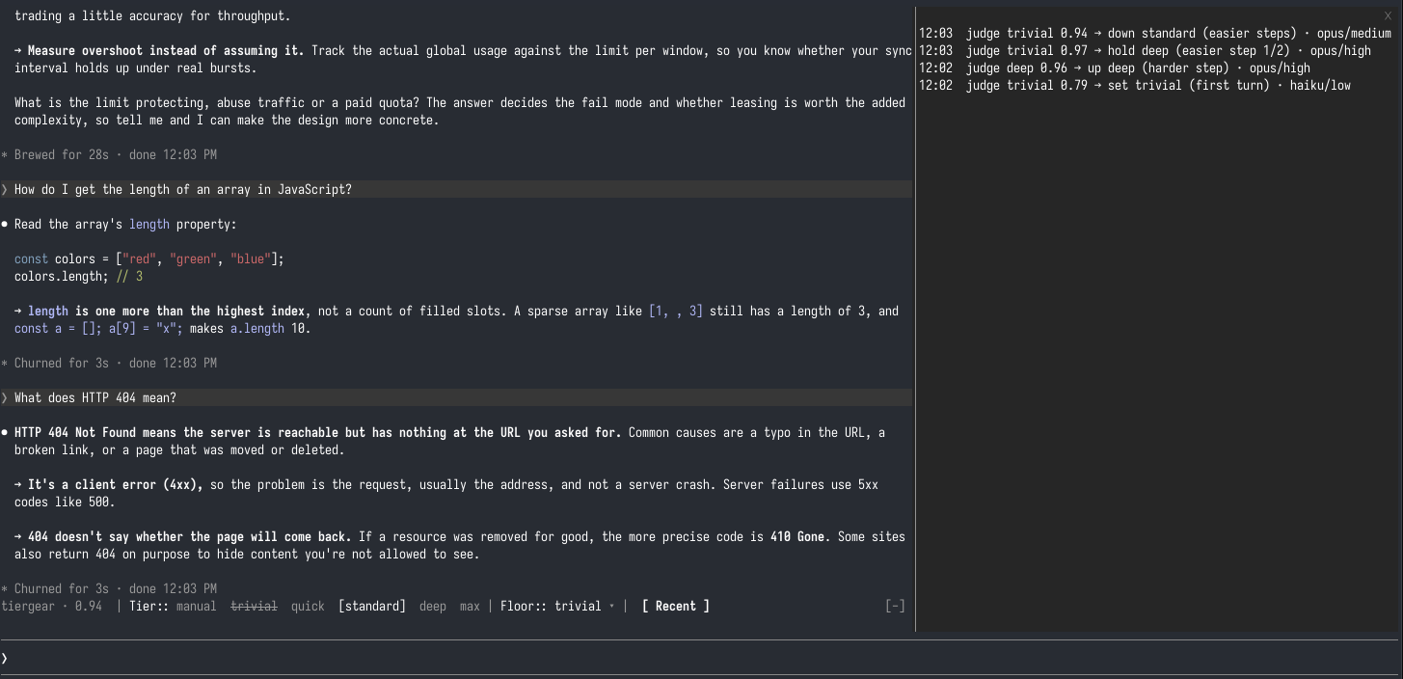Focus the command prompt input field
The height and width of the screenshot is (679, 1403).
click(699, 658)
